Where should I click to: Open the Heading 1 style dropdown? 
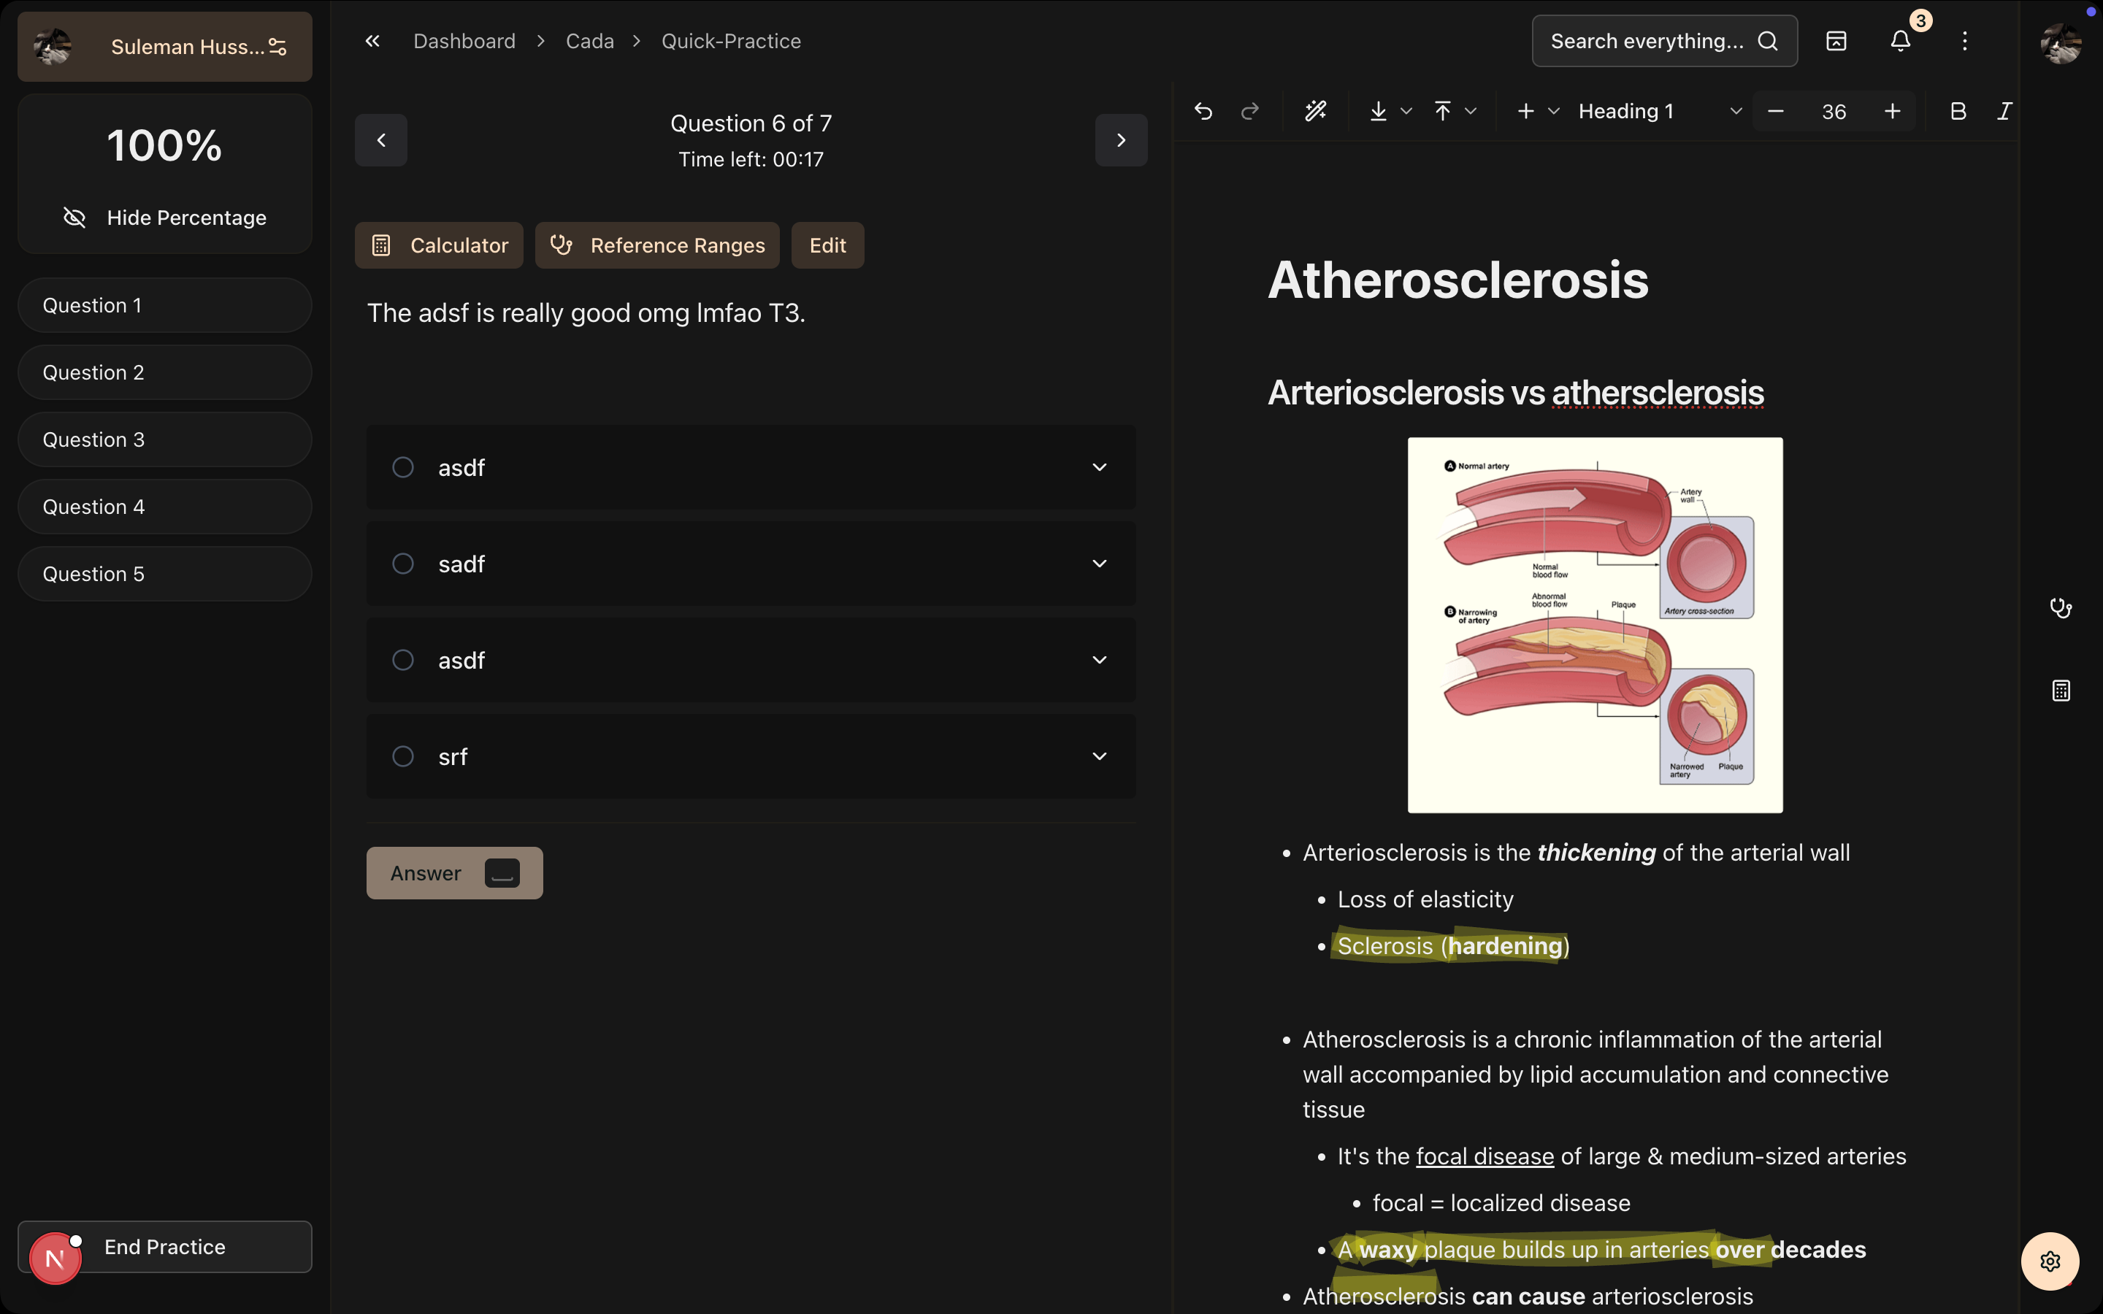(1659, 111)
